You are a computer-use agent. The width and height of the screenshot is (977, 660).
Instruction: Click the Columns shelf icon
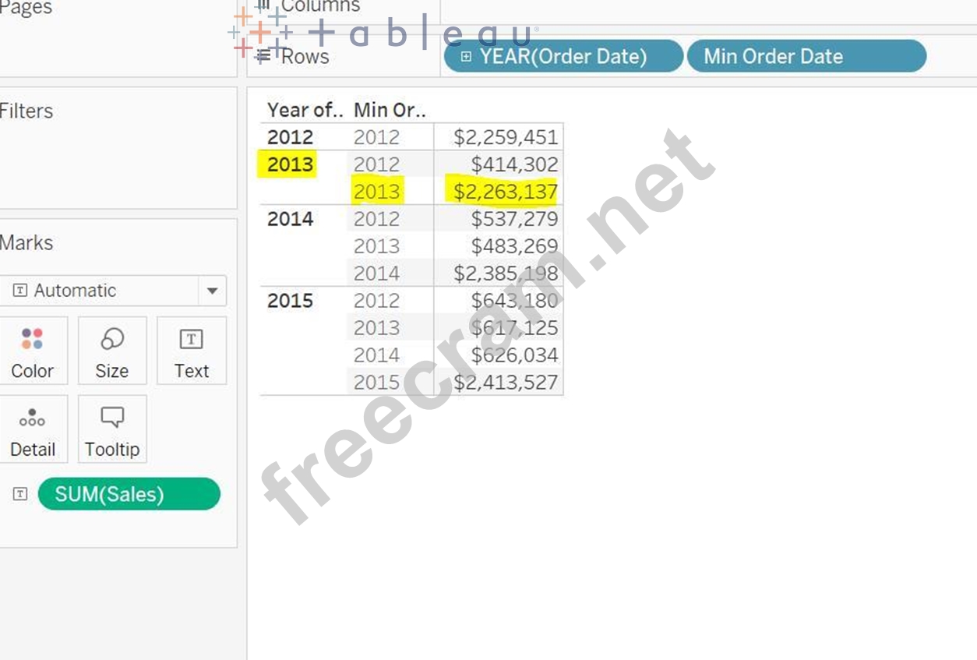point(264,6)
